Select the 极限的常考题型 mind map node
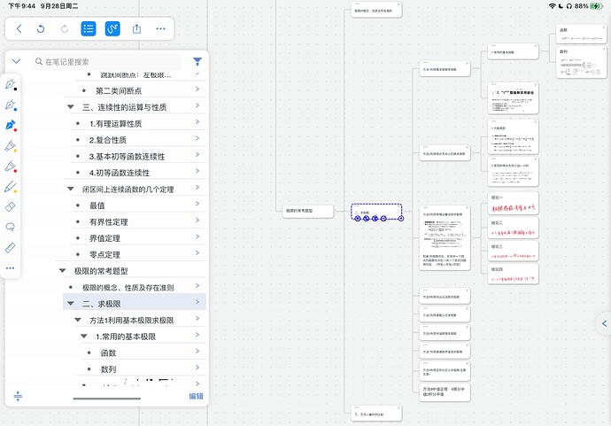 click(x=308, y=211)
